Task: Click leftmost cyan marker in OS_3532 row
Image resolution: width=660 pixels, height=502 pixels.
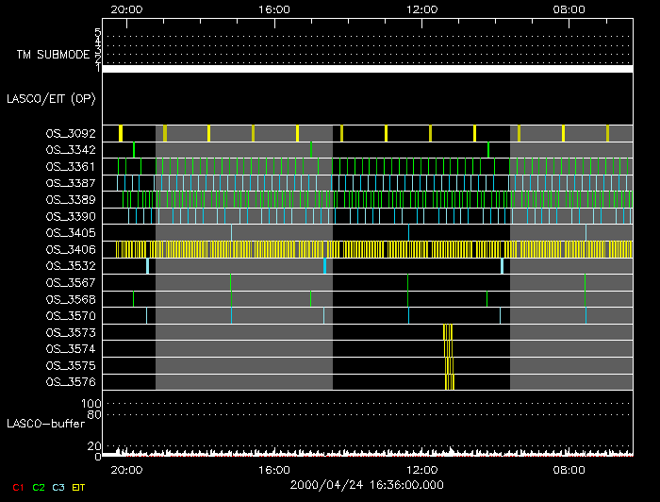Action: [147, 266]
